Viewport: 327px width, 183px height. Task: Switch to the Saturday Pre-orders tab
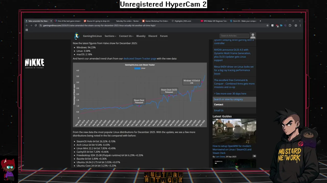point(126,21)
